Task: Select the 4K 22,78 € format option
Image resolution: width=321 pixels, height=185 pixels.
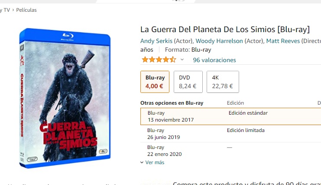Action: point(223,82)
